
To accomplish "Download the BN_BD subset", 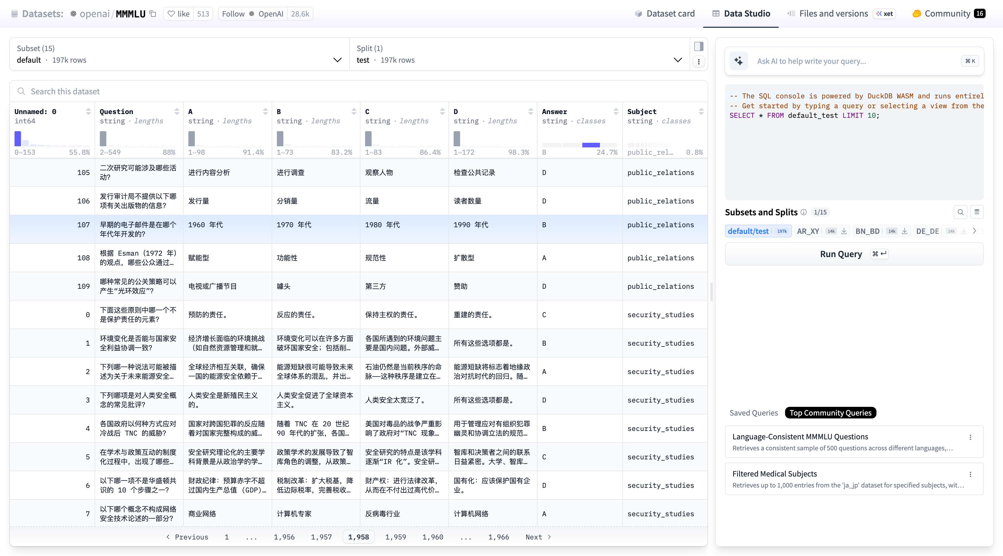I will [x=905, y=231].
